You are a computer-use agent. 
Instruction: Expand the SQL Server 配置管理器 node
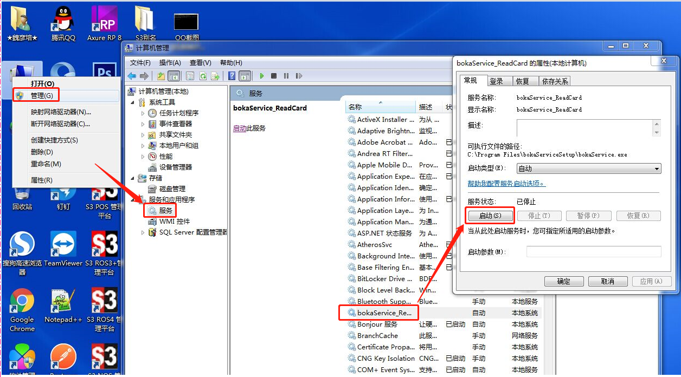point(143,232)
